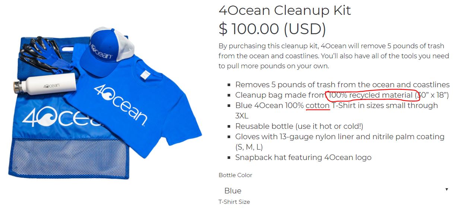Click the underlined word 'cotton'

click(x=317, y=105)
